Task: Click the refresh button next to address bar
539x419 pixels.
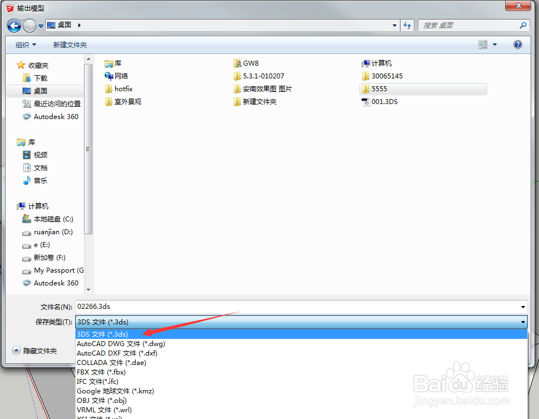Action: click(x=407, y=26)
